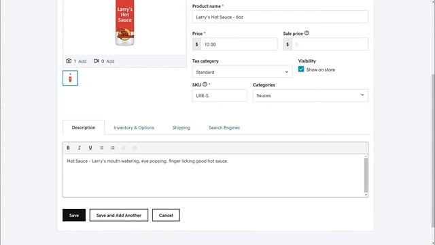This screenshot has width=435, height=245.
Task: Apply underline formatting in description editor
Action: 90,148
